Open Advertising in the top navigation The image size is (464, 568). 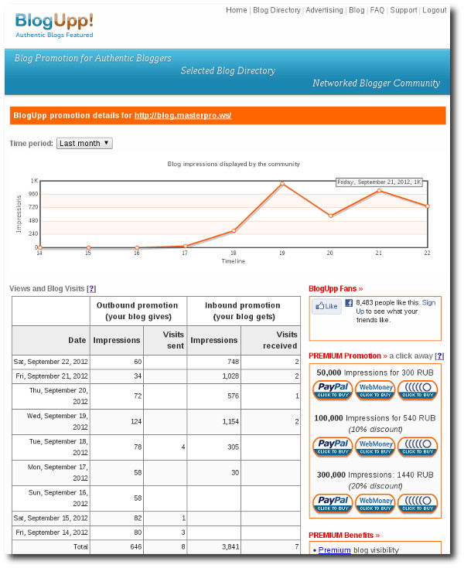click(324, 10)
